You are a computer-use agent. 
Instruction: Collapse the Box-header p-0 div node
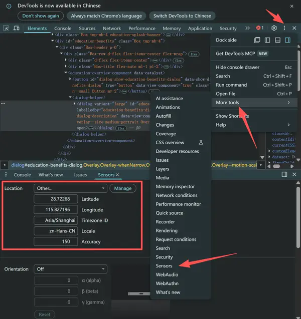click(57, 47)
